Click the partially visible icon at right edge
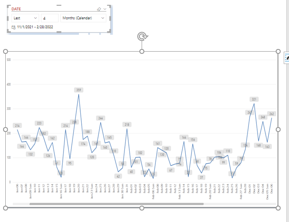289x222 pixels. tap(287, 58)
